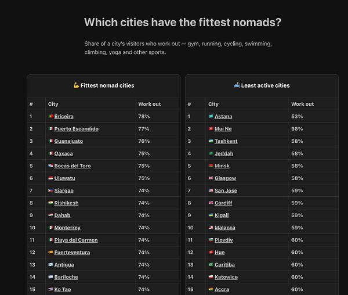Open the Ericeira city link

(x=64, y=116)
